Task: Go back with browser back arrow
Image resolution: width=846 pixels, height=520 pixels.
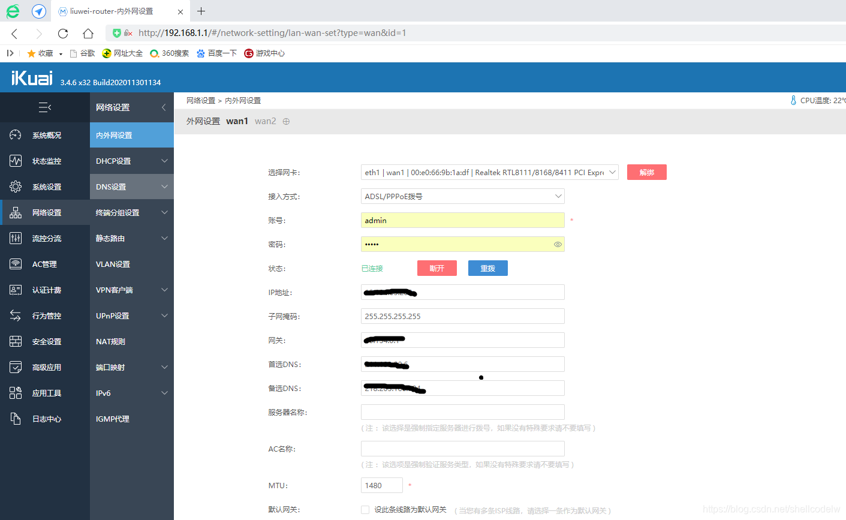Action: tap(15, 34)
